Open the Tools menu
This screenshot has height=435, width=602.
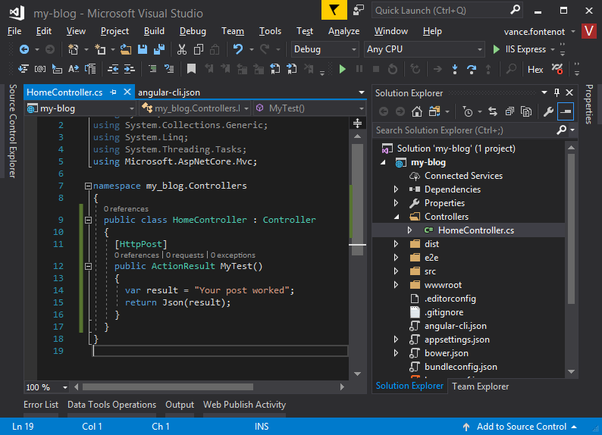coord(270,31)
